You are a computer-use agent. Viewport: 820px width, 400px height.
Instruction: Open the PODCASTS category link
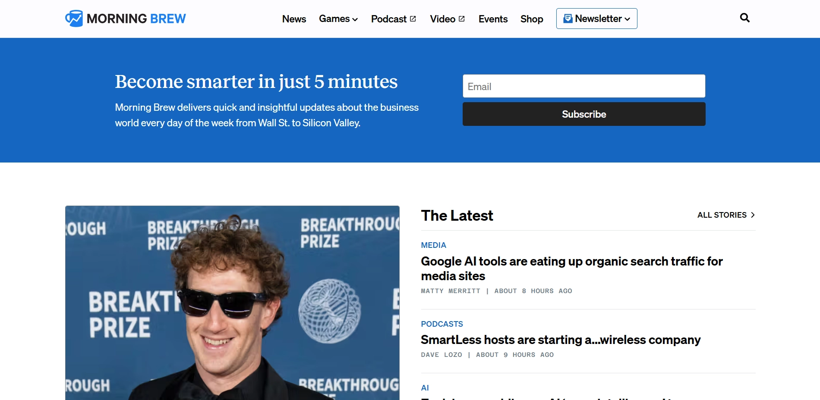coord(442,324)
